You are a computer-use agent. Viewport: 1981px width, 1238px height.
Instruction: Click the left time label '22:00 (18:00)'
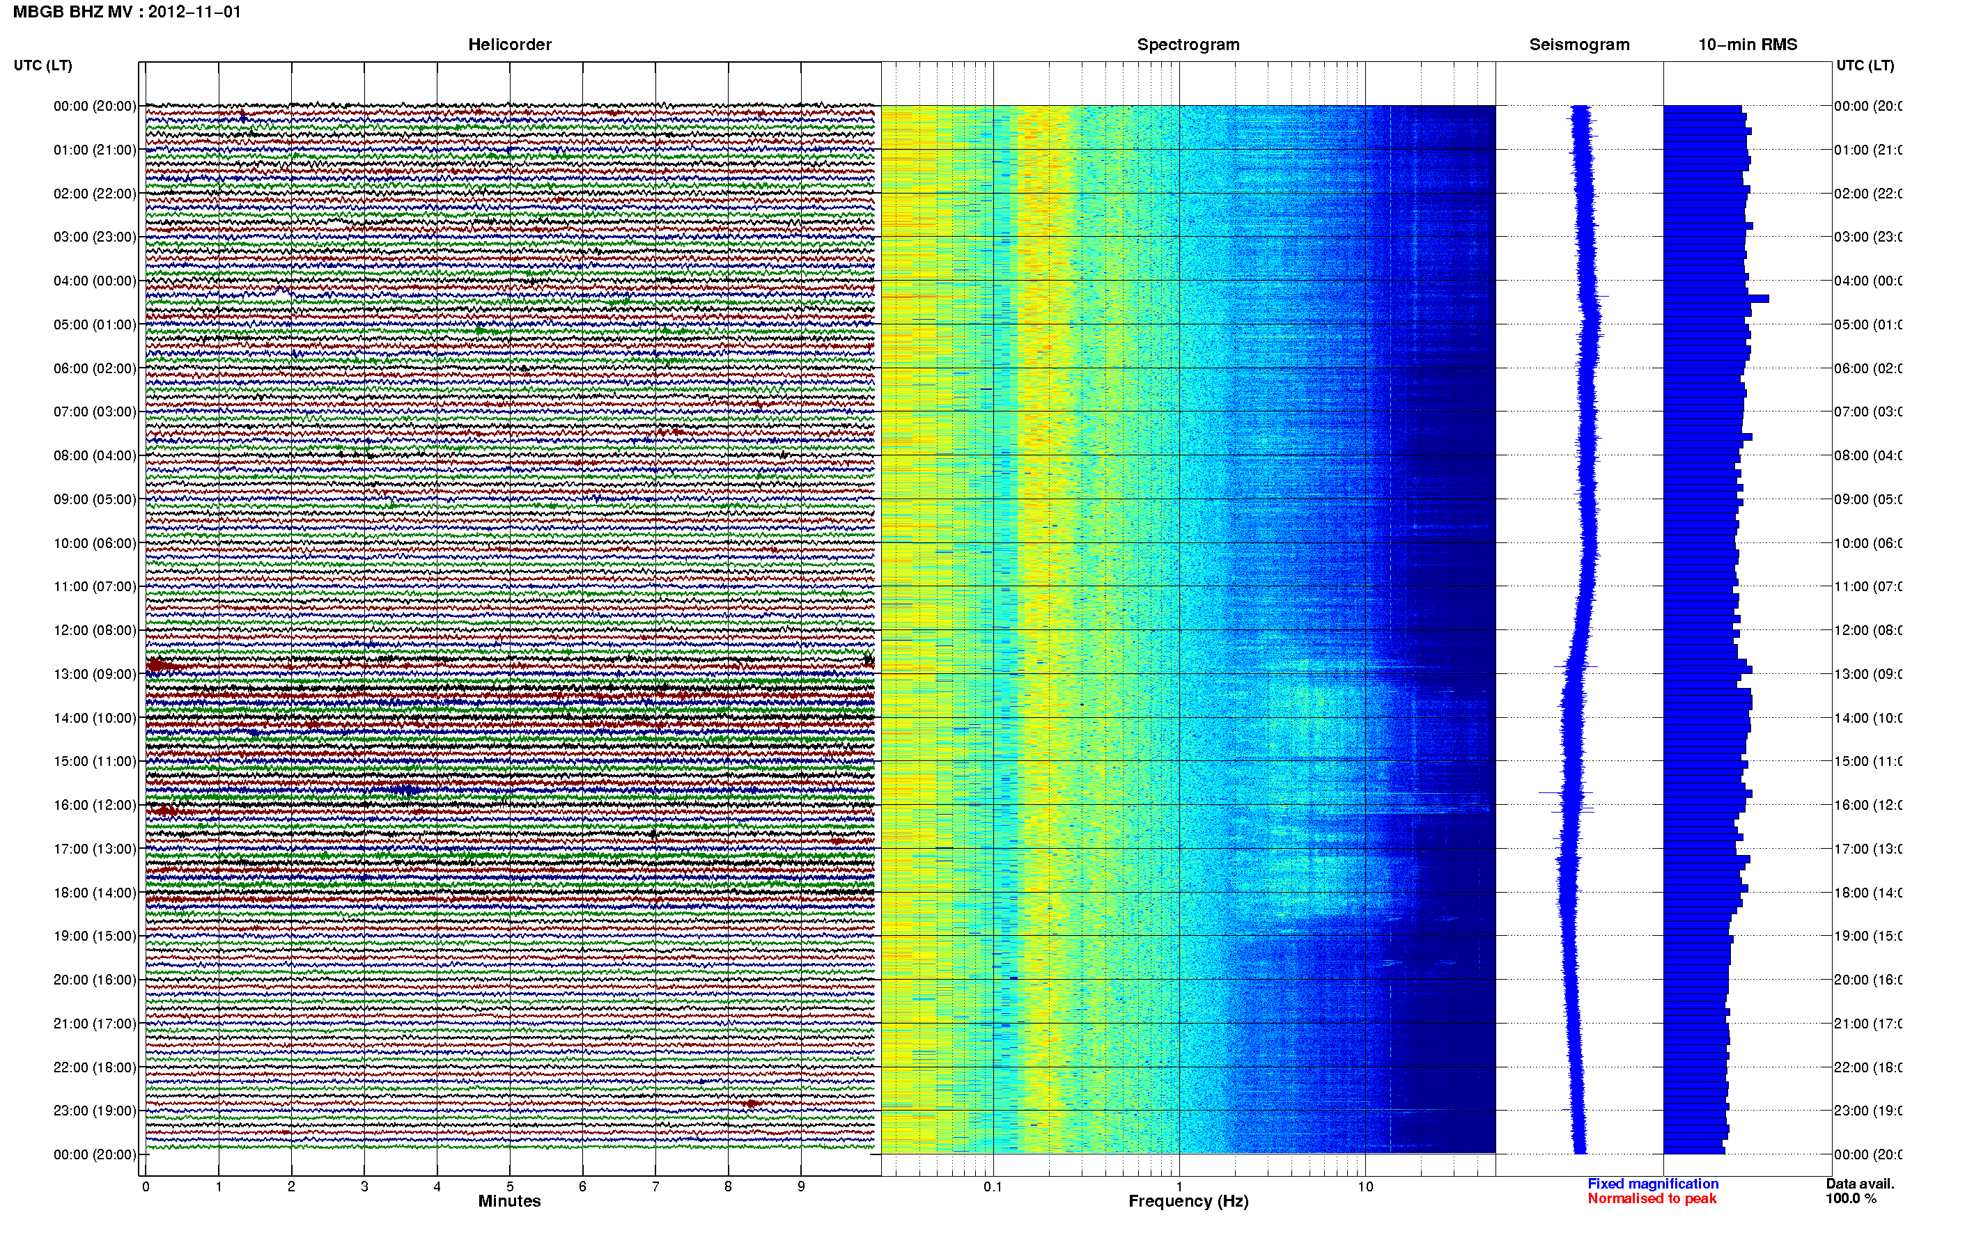[95, 1067]
